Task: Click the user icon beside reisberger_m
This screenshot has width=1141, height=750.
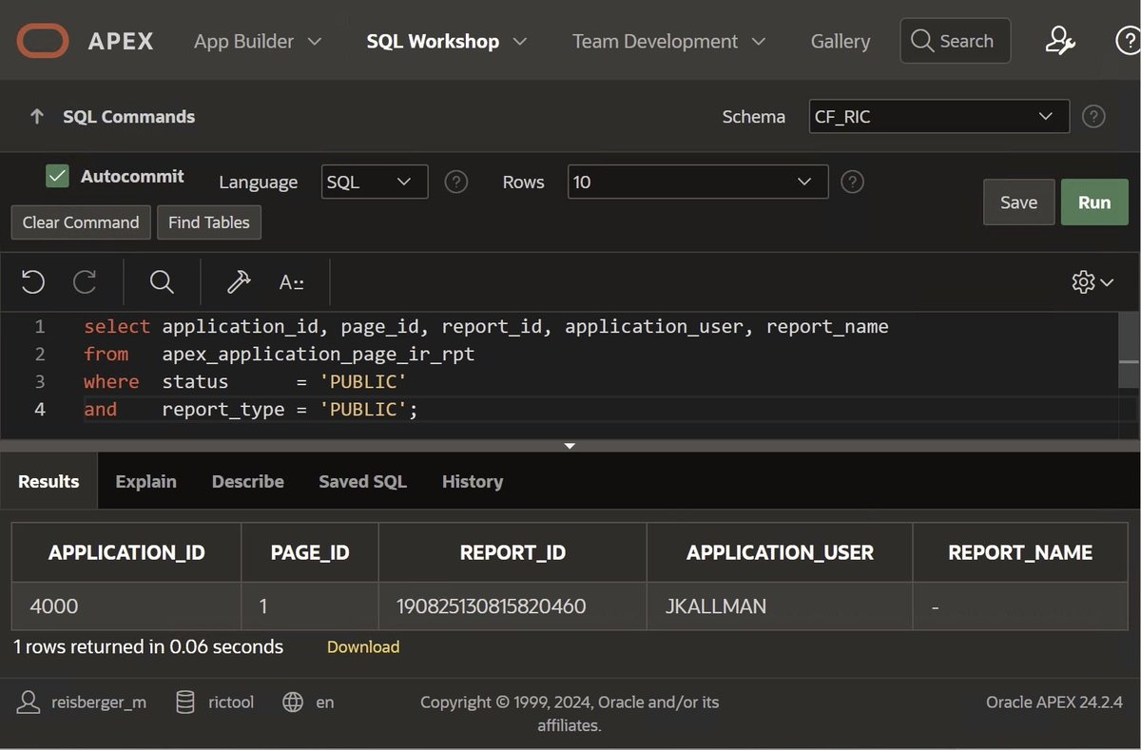Action: [29, 702]
